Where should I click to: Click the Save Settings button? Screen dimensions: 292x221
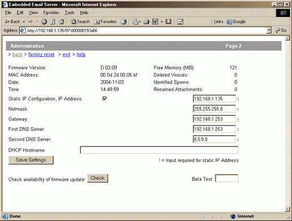click(x=31, y=160)
